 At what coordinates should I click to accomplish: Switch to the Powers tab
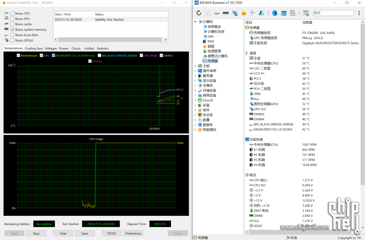[64, 48]
